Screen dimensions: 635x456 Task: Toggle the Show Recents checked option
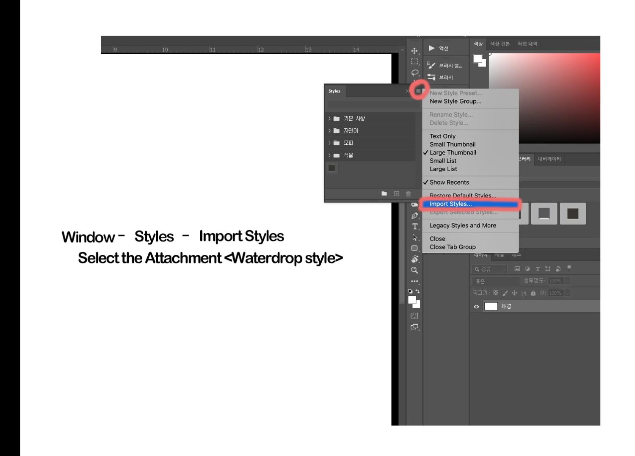470,182
